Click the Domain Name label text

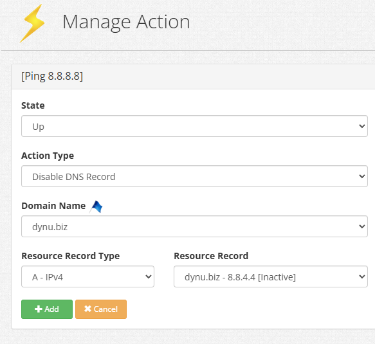(x=53, y=206)
